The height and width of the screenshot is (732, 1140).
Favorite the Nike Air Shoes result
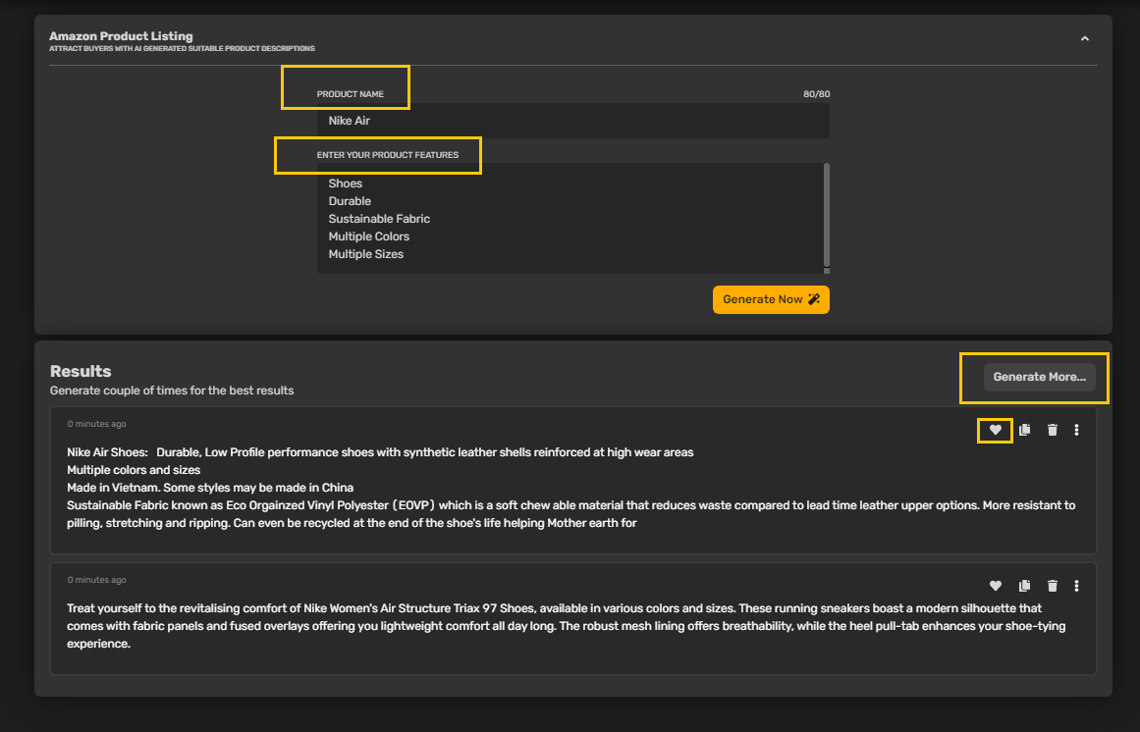coord(996,430)
